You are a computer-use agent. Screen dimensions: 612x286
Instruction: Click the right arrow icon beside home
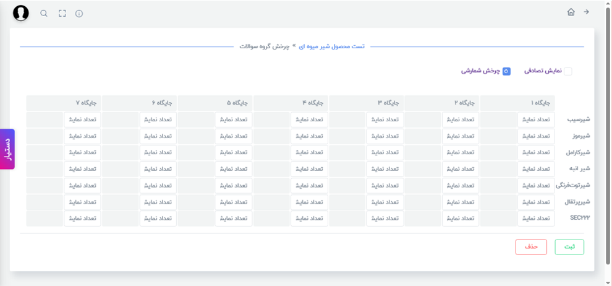(586, 12)
